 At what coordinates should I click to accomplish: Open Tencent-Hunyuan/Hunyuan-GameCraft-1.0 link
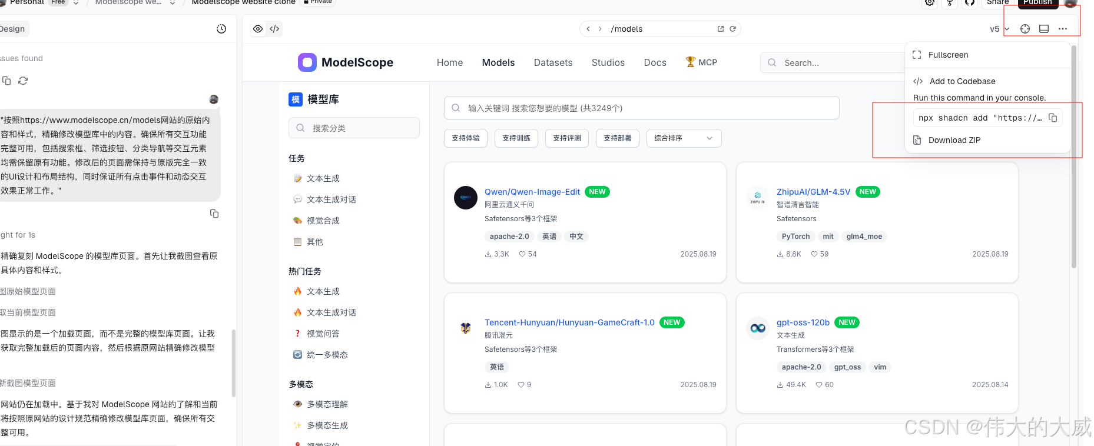569,322
